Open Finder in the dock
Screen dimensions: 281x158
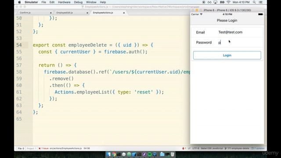tap(108, 154)
